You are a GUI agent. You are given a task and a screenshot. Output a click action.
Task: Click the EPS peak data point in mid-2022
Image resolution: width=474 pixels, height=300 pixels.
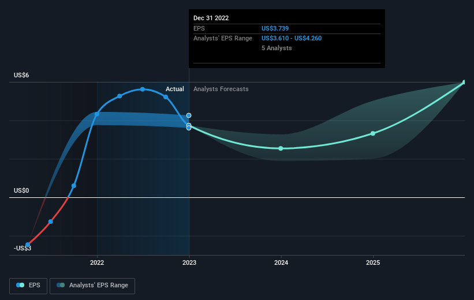point(143,89)
